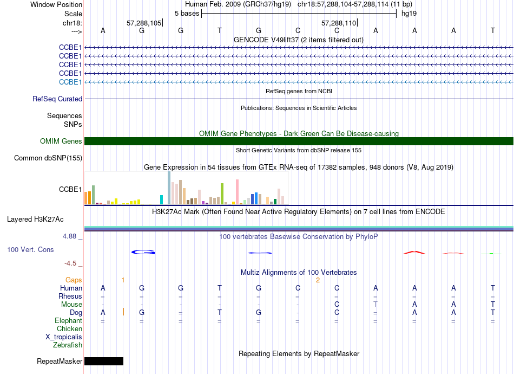Click the 5 bases scale bar

299,14
